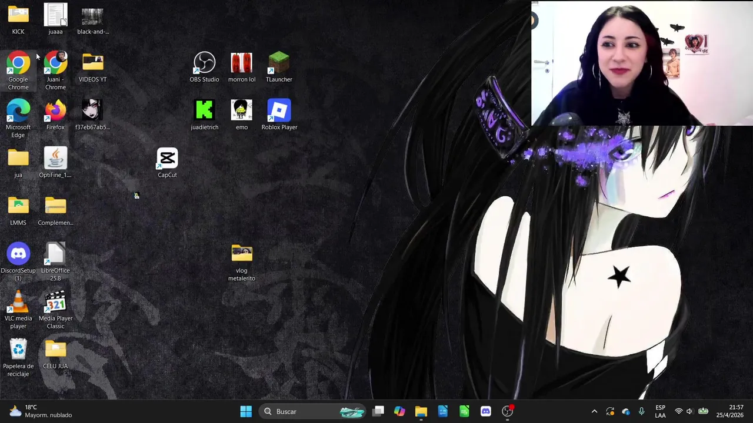Open the black-and-... image file
The height and width of the screenshot is (423, 753).
point(92,19)
